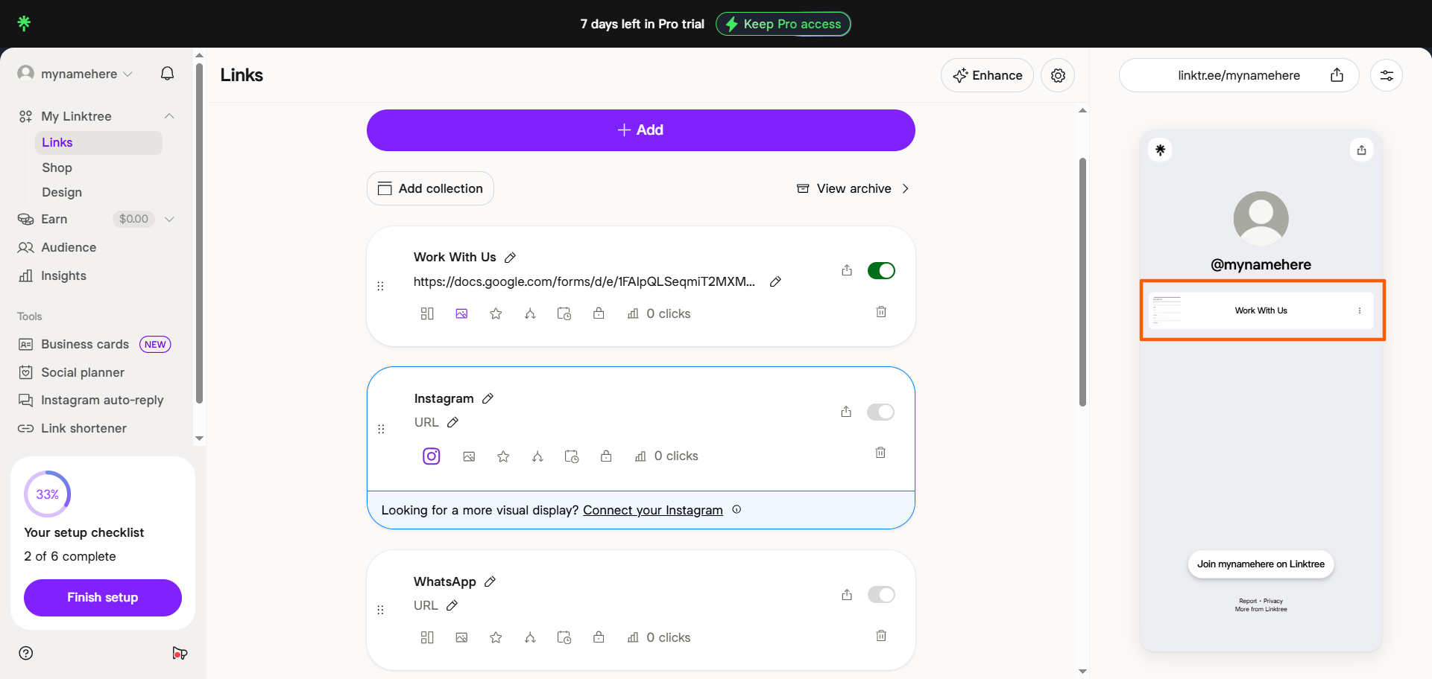Edit the Work With Us URL
Image resolution: width=1432 pixels, height=679 pixels.
(775, 281)
